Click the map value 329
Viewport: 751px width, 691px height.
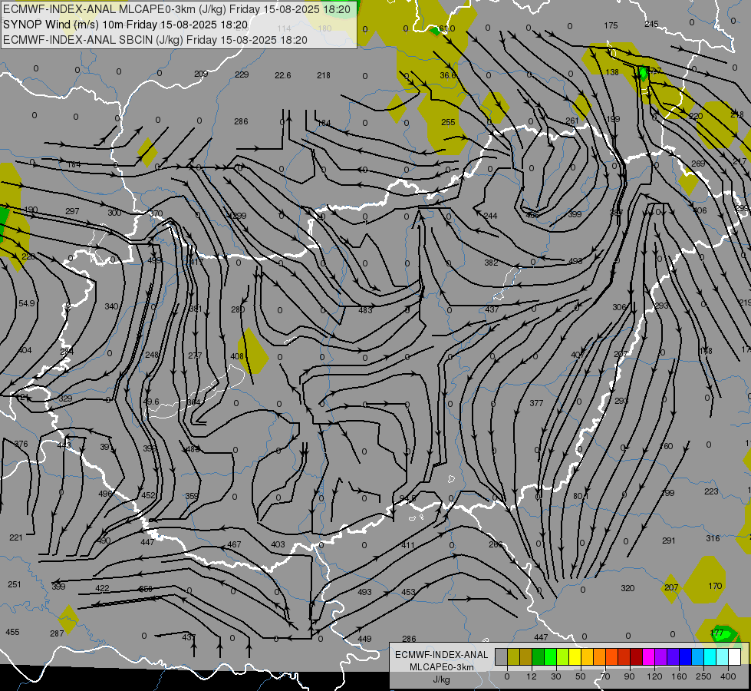65,399
